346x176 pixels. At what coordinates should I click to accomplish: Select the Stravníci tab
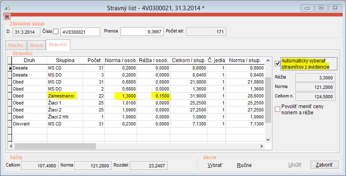58,45
